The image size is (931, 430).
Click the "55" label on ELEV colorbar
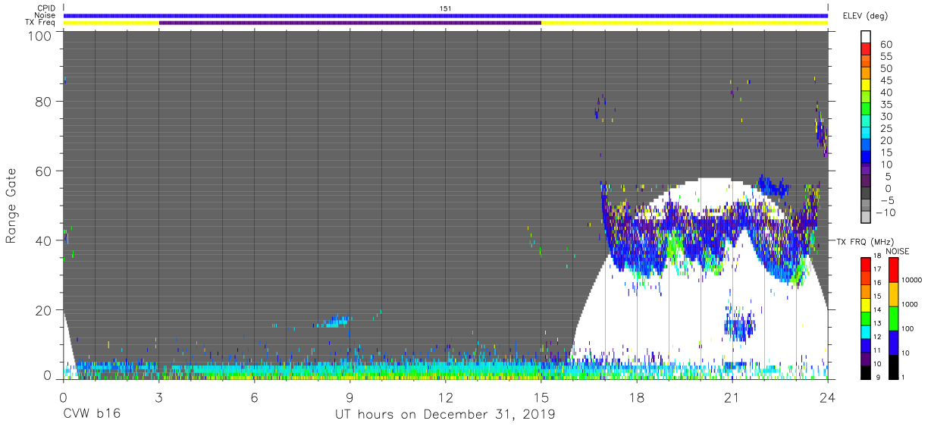tap(886, 56)
